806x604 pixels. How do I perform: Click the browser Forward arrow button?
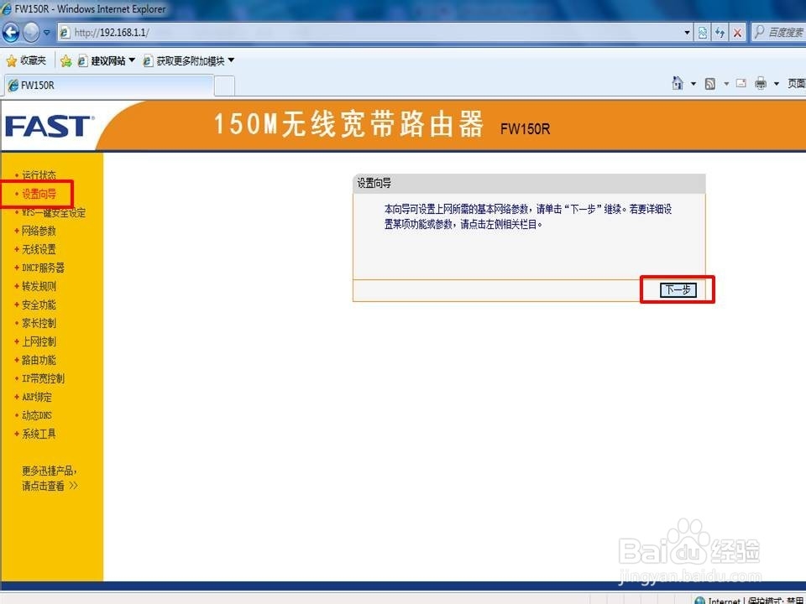pos(31,33)
